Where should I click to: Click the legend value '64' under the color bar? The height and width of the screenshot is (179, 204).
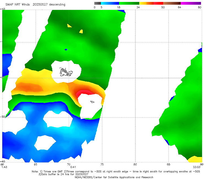coord(179,7)
